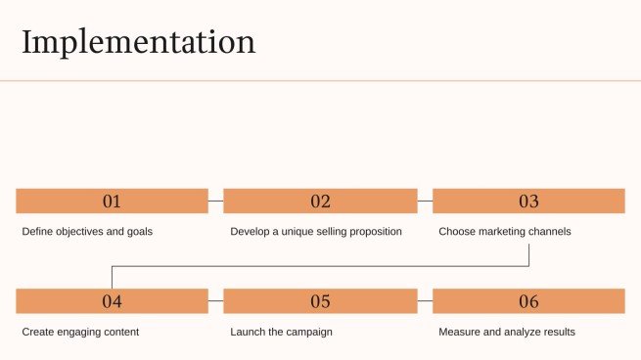
Task: Select 'Develop a unique selling proposition' text
Action: click(x=316, y=232)
